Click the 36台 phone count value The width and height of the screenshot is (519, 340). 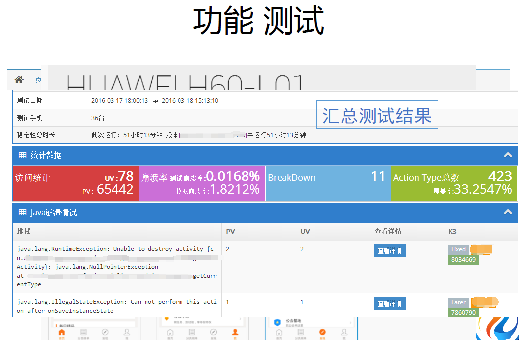[x=98, y=118]
